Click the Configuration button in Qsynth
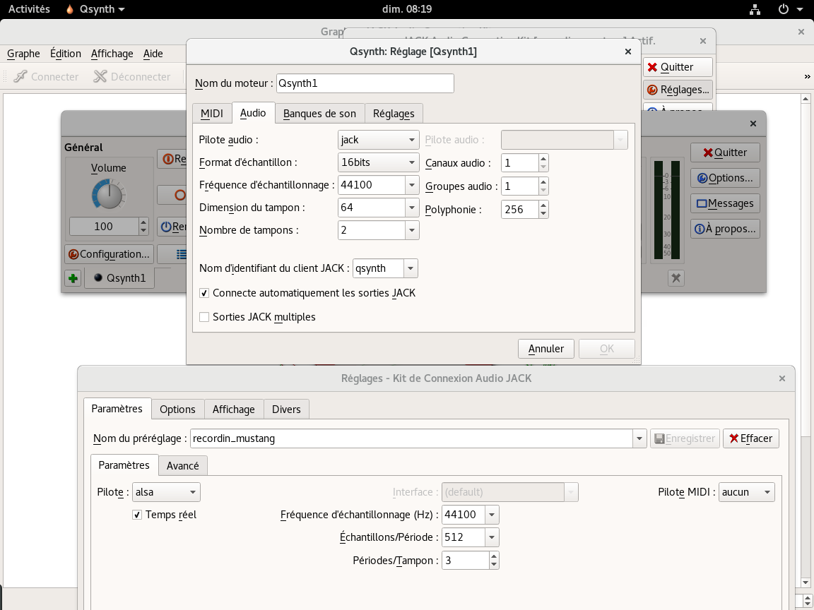814x610 pixels. click(x=108, y=254)
